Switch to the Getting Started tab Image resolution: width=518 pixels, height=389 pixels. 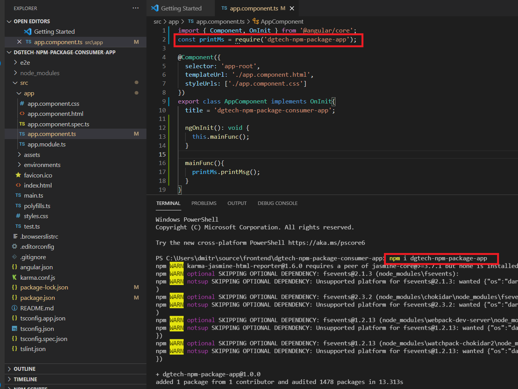181,8
